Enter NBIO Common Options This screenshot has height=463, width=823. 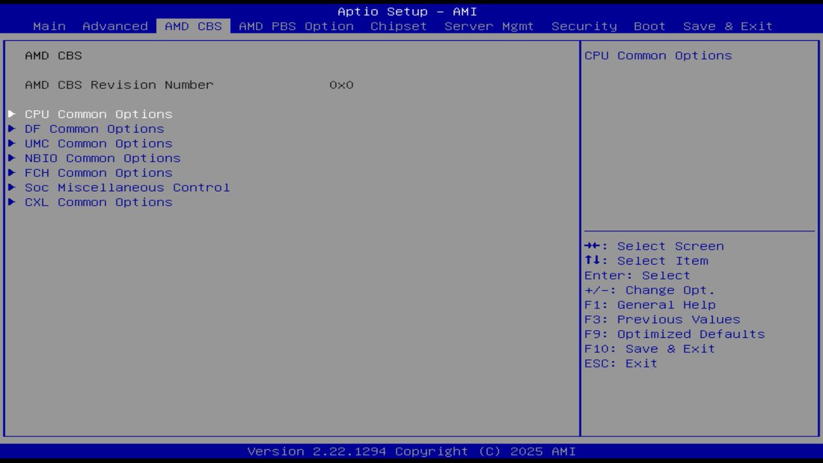pyautogui.click(x=103, y=158)
